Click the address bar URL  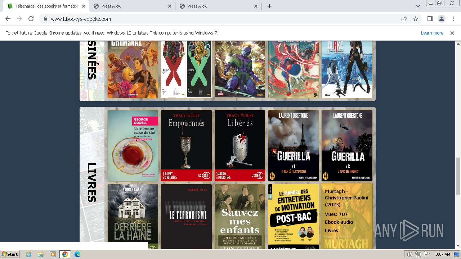click(81, 19)
